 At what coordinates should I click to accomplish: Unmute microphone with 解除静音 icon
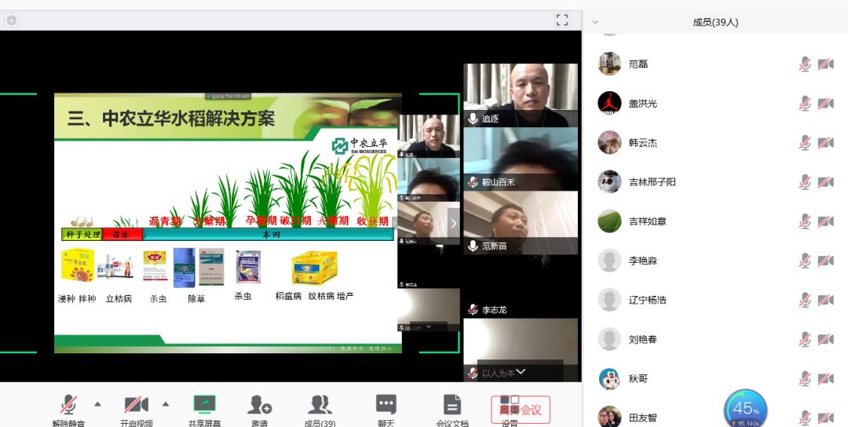pyautogui.click(x=68, y=405)
